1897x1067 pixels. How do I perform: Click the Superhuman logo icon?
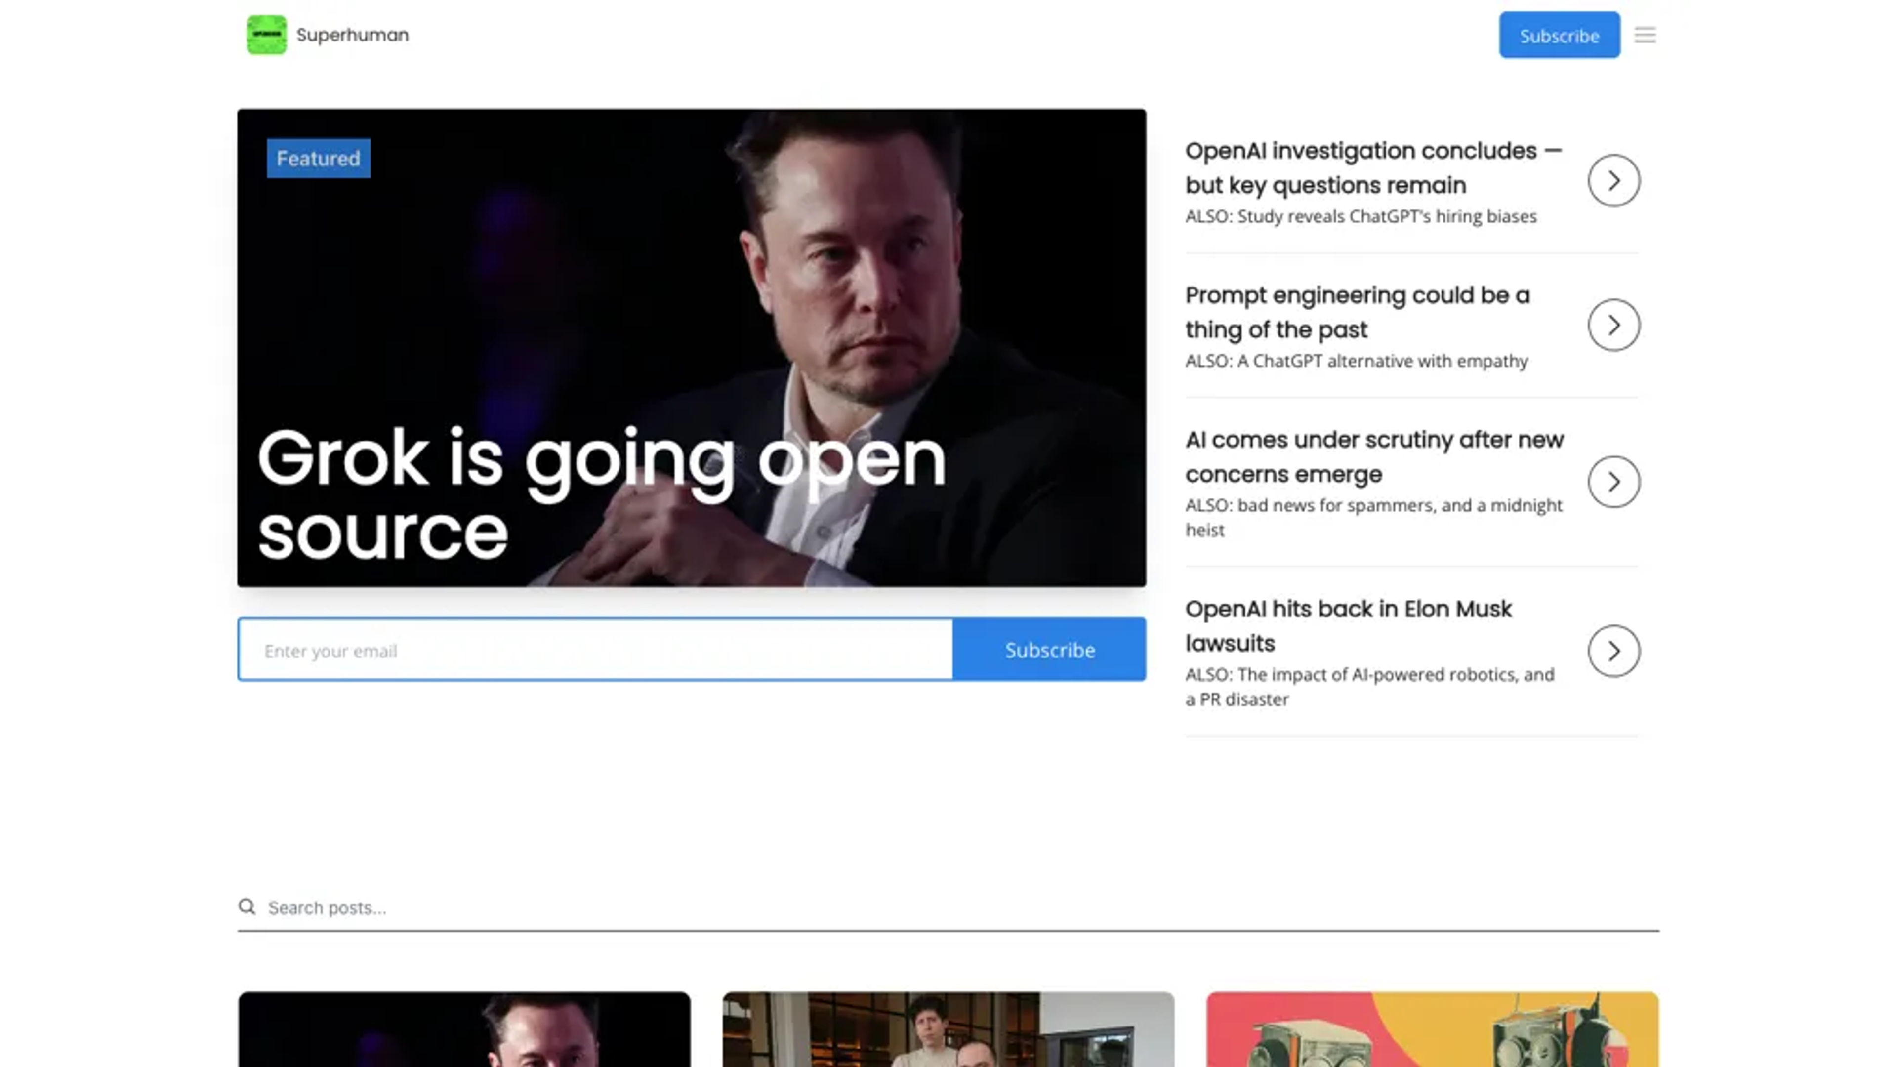(x=266, y=35)
